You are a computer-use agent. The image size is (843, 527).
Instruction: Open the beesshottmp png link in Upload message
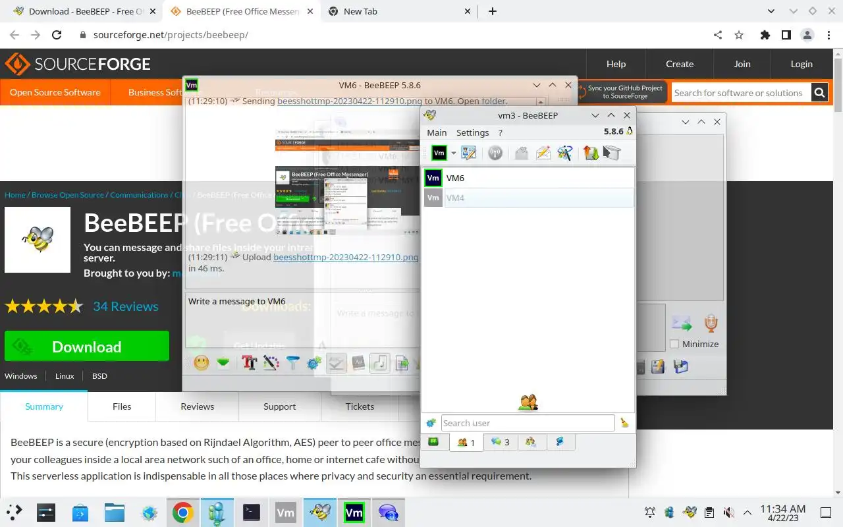coord(346,257)
